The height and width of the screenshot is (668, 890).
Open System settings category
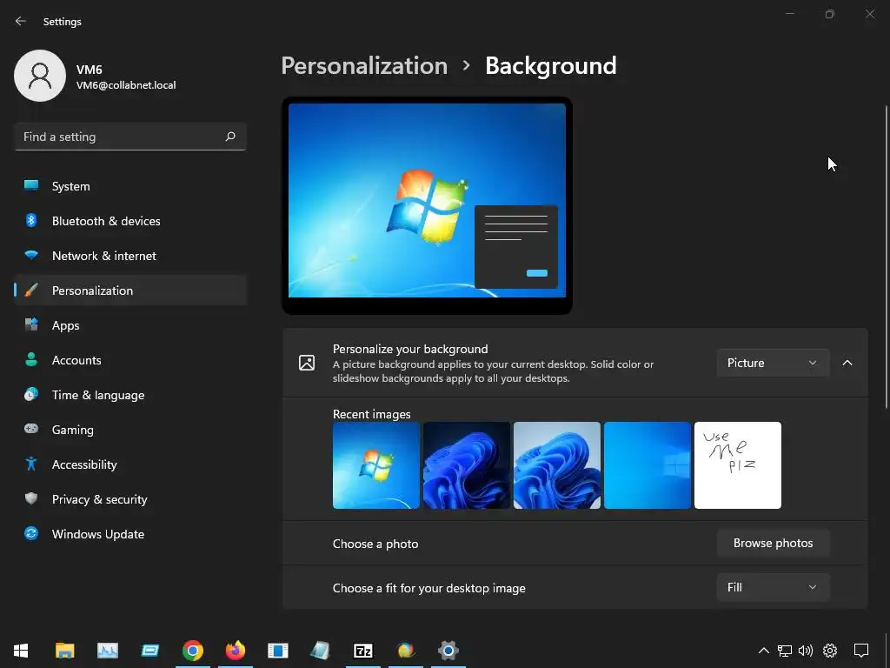[x=130, y=186]
